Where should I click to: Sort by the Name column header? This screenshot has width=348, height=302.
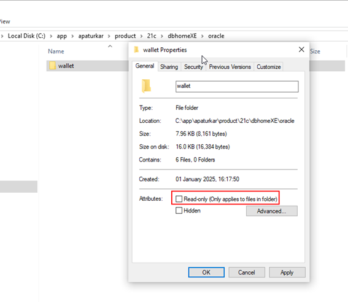(x=56, y=52)
